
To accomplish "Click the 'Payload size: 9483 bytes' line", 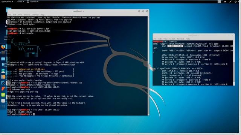I will [21, 24].
